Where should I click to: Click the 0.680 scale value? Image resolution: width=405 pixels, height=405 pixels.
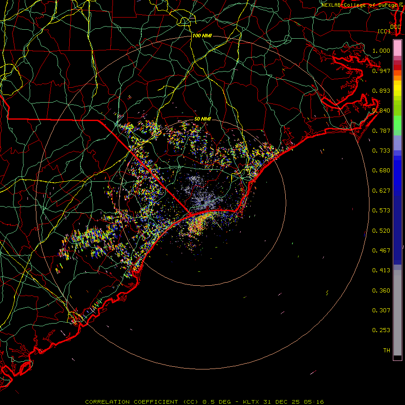381,171
